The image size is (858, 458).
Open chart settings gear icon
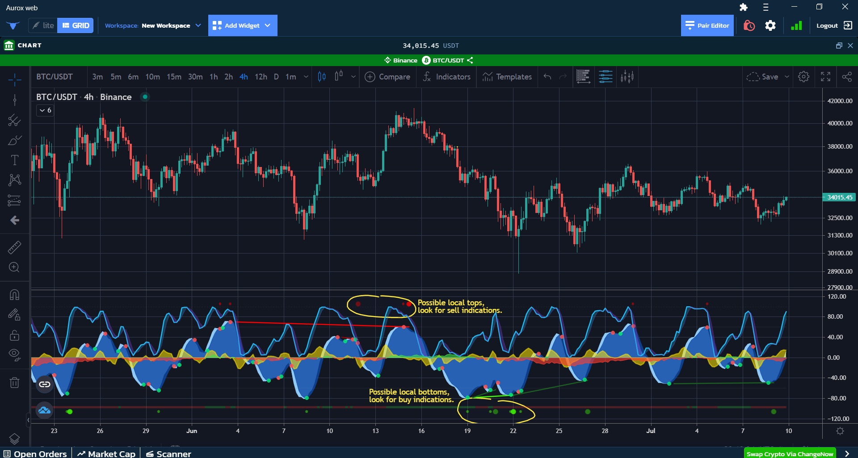(803, 77)
